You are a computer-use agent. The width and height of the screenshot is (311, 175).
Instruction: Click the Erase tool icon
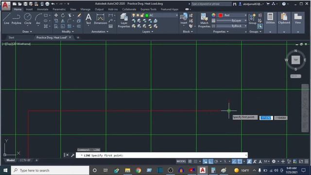click(x=79, y=15)
